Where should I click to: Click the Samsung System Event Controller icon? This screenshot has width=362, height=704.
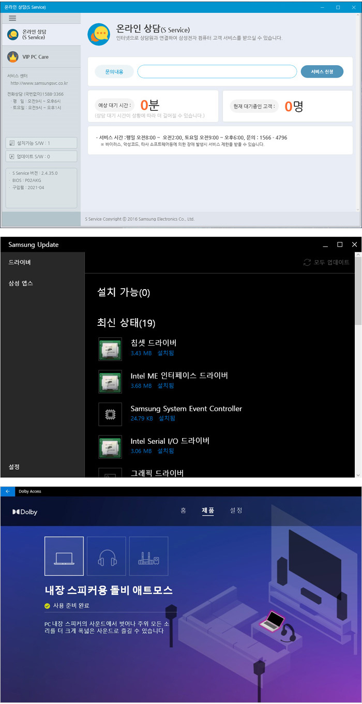(110, 414)
